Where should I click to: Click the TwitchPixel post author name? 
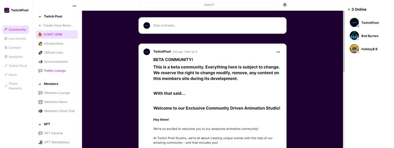tap(162, 52)
